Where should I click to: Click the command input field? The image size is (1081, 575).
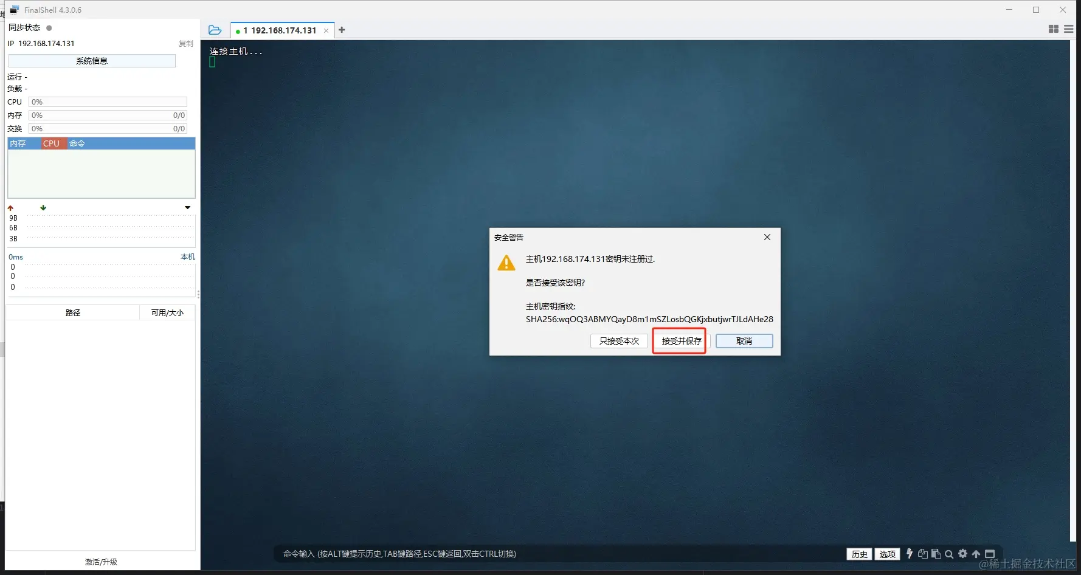pos(559,554)
